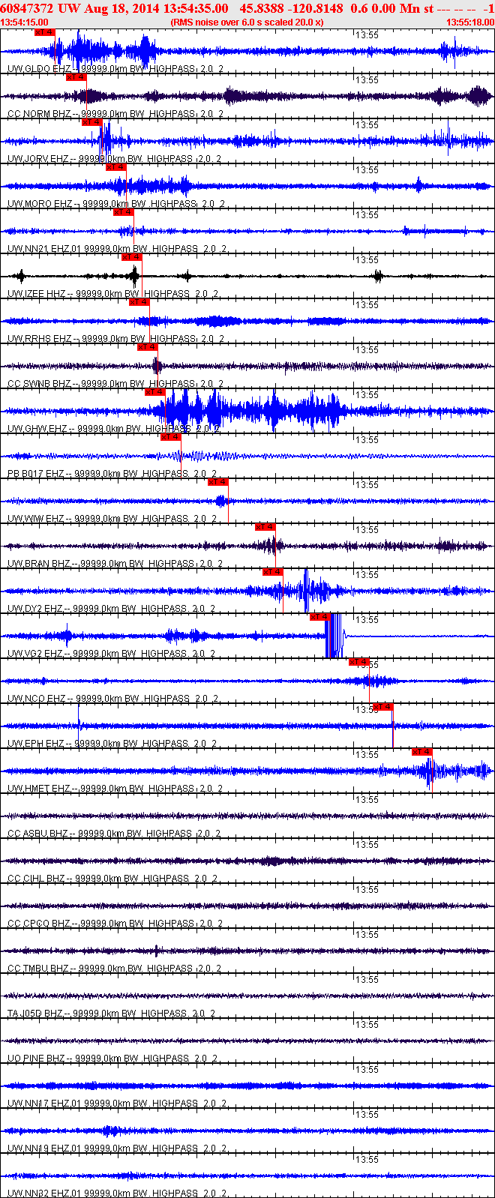Select the CC.CPCO BHZ trace label

click(115, 924)
